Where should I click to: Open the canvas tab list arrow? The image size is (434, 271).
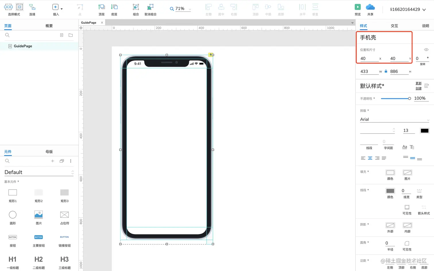coord(352,23)
